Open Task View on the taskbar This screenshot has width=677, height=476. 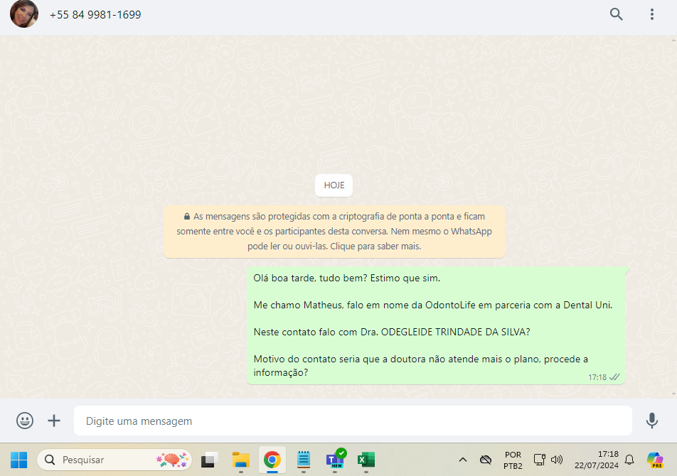(x=209, y=460)
